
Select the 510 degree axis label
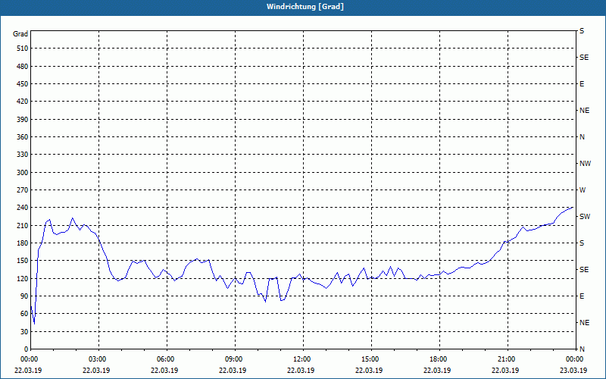click(x=23, y=49)
